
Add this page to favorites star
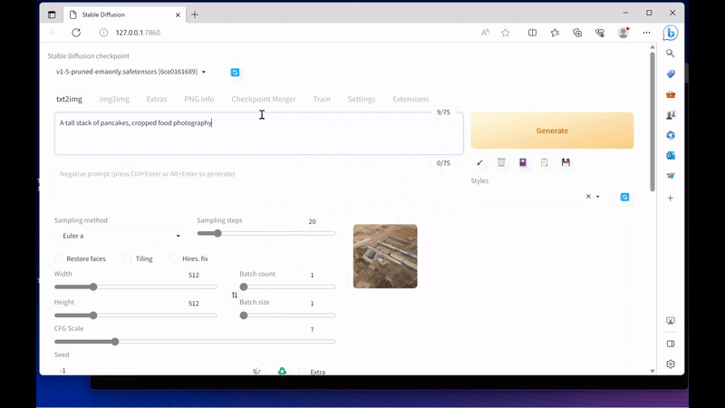(x=506, y=33)
